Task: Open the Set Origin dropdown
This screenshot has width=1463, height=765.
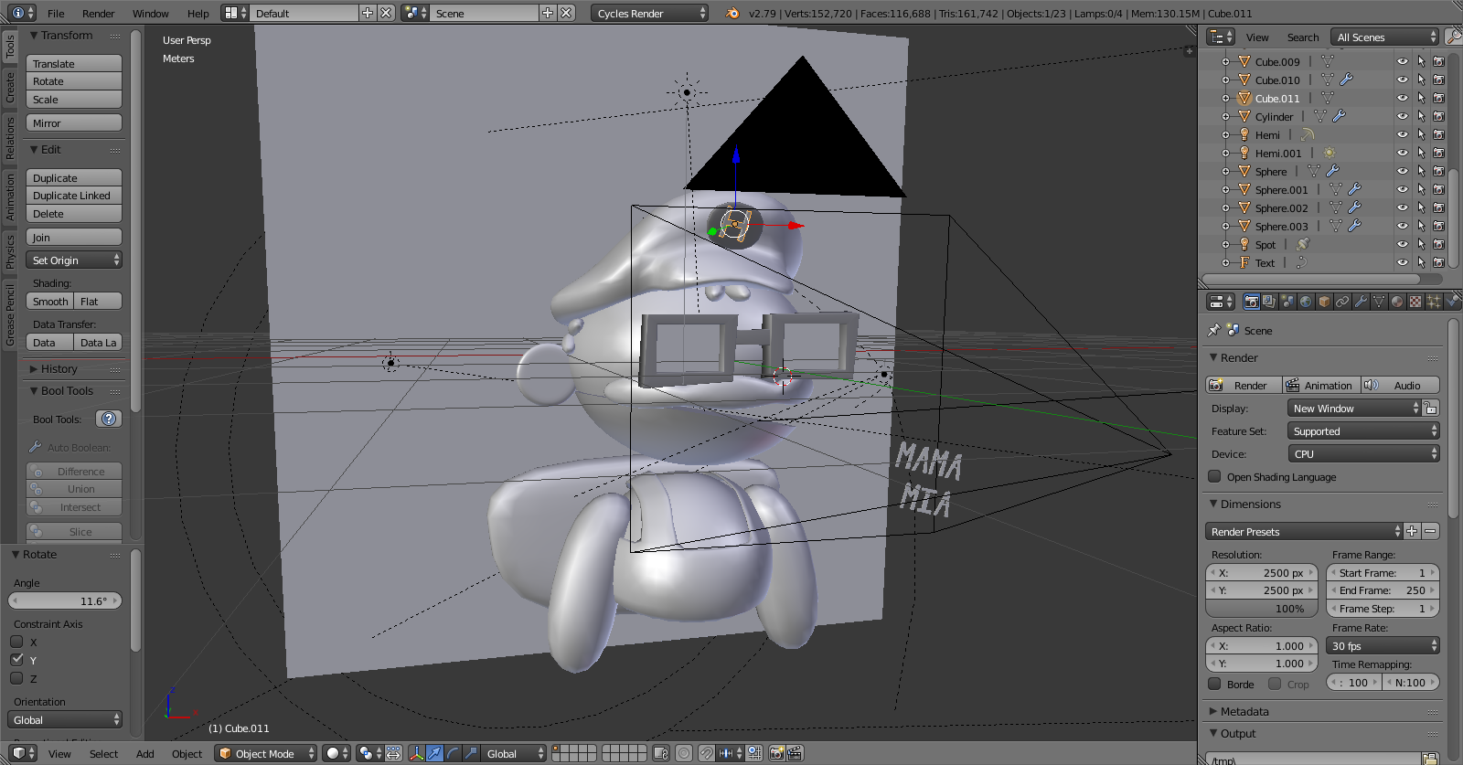Action: coord(74,260)
